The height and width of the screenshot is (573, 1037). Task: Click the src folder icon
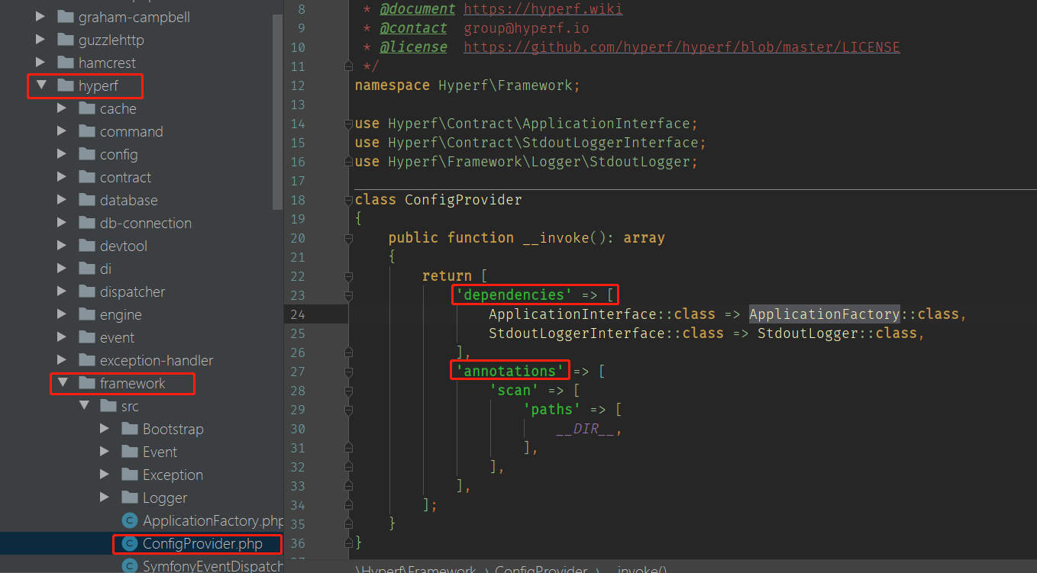108,406
